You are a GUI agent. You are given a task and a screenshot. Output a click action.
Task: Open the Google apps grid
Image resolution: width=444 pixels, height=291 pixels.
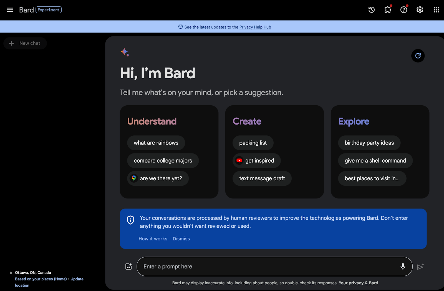(437, 10)
